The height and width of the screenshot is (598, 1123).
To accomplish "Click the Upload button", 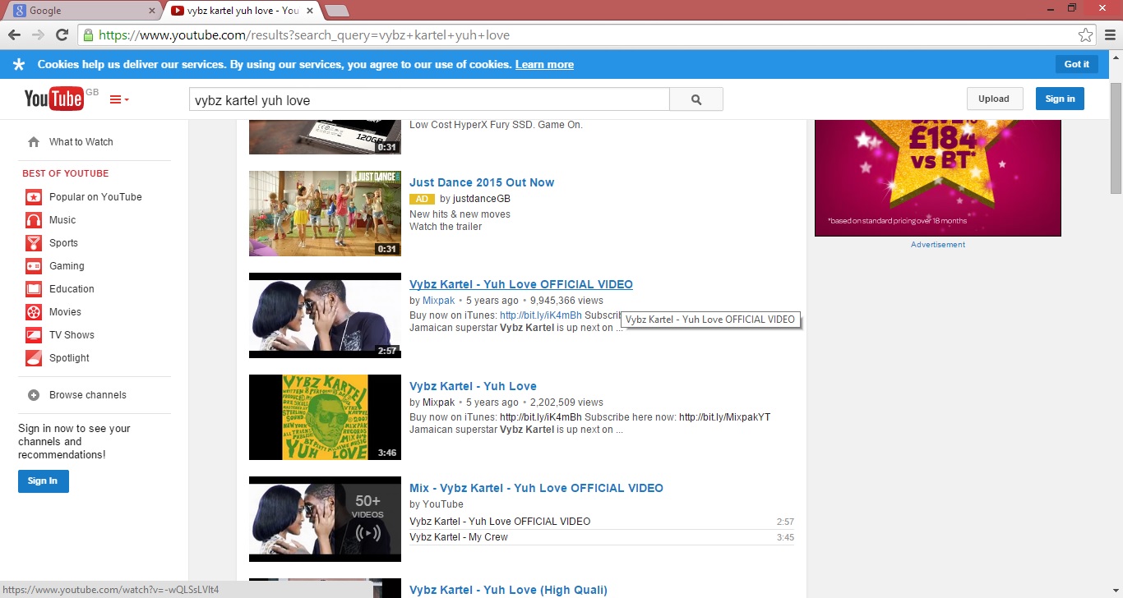I will (994, 99).
